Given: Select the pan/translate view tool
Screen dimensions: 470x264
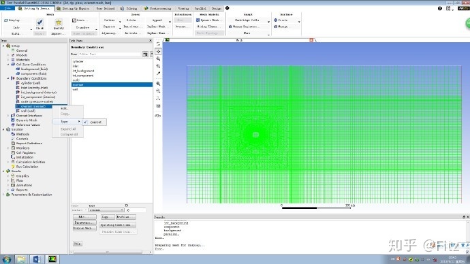Looking at the screenshot, I should coord(158,52).
